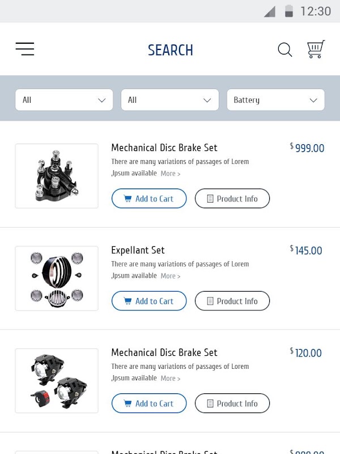Click More link under $999.00 brake set
The height and width of the screenshot is (454, 340).
(x=170, y=174)
